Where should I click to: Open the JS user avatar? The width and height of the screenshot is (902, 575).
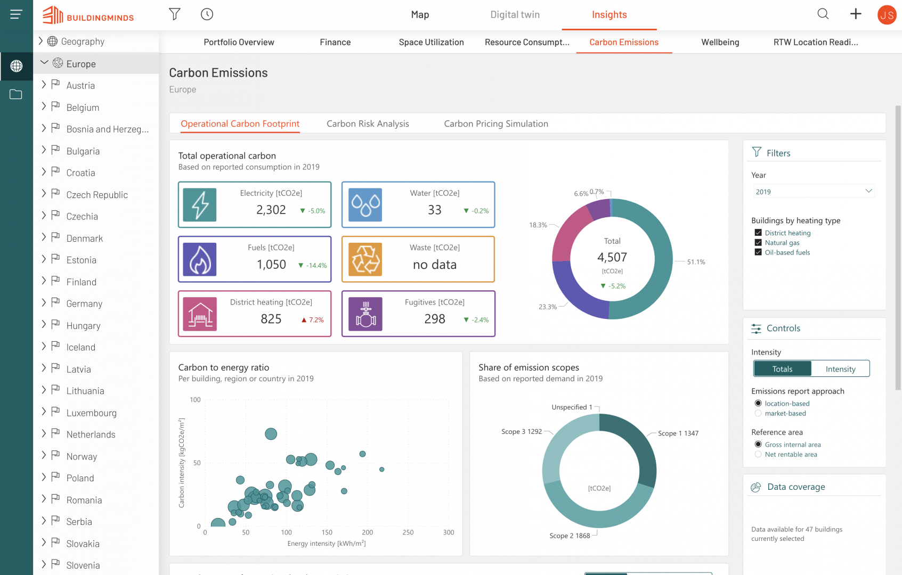pos(887,15)
